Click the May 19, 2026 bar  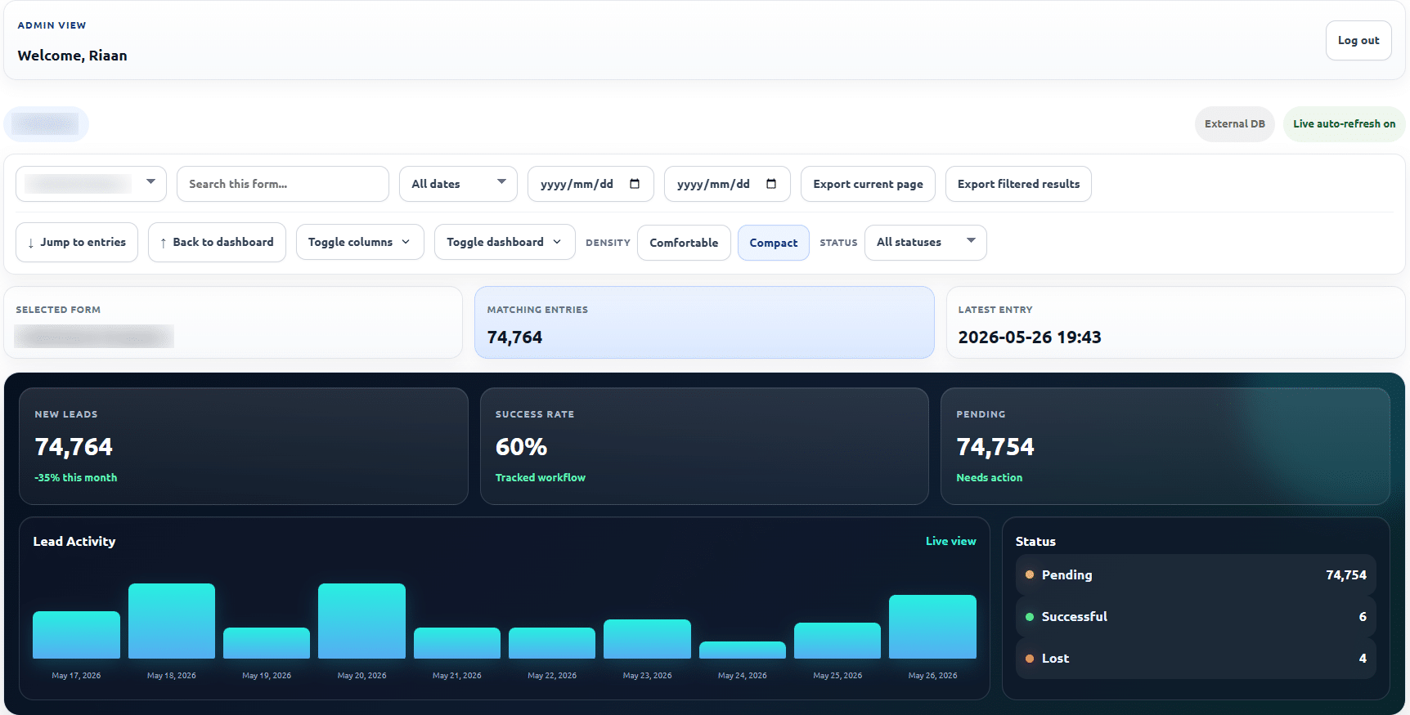(x=267, y=643)
